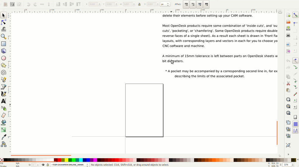Select the Pencil freehand tool

4,80
